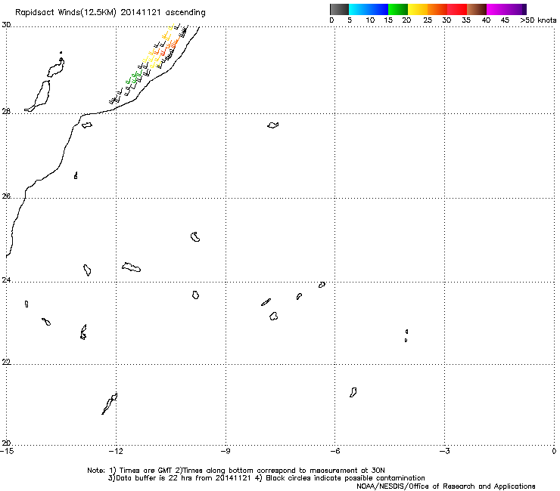Screen dimensions: 560x491
Task: Pick the orange 25-30 knots legend swatch
Action: (437, 9)
